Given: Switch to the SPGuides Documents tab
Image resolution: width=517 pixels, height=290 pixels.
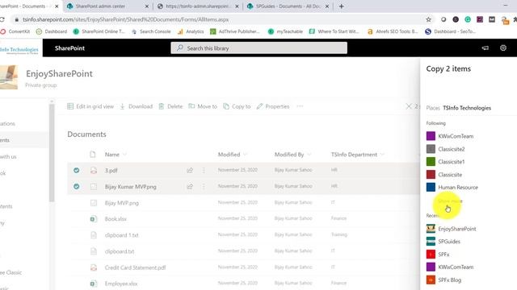Looking at the screenshot, I should pyautogui.click(x=288, y=6).
